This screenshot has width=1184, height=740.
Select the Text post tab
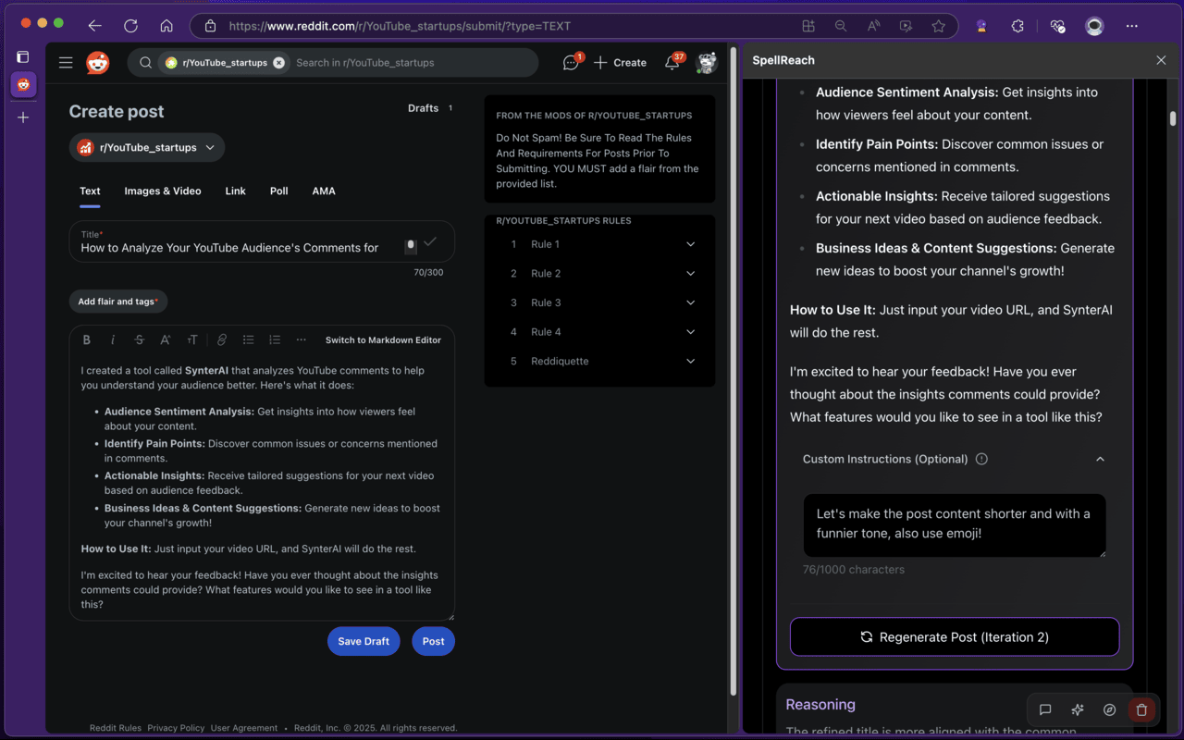click(x=90, y=191)
